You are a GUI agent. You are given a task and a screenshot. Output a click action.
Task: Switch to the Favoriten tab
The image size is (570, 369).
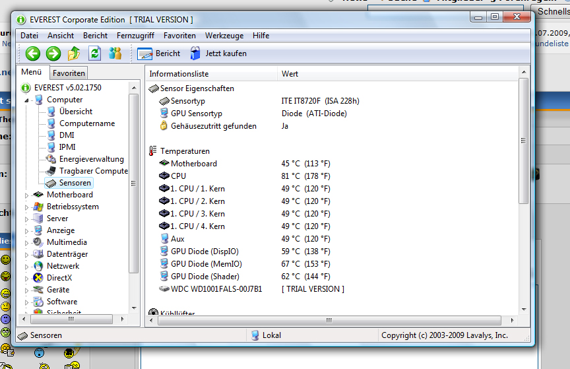pos(69,73)
